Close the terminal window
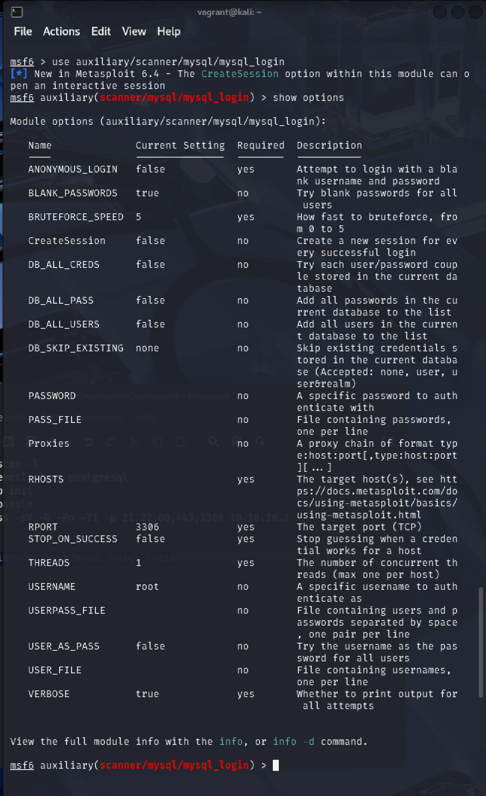 pos(475,12)
